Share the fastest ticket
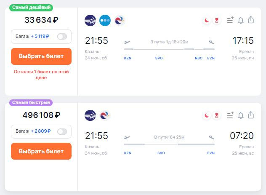Image resolution: width=266 pixels, height=195 pixels. point(251,115)
